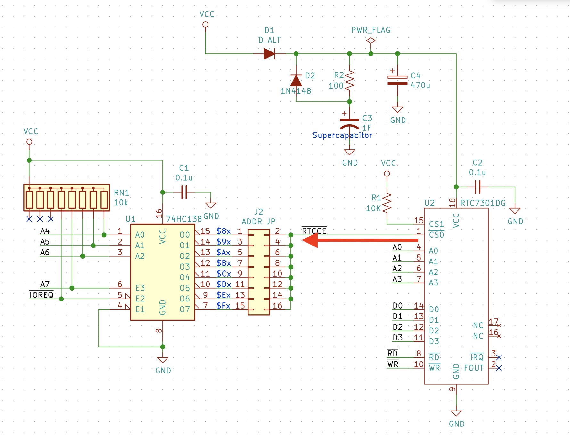Click the Supercapacitor annotation text

tap(342, 135)
